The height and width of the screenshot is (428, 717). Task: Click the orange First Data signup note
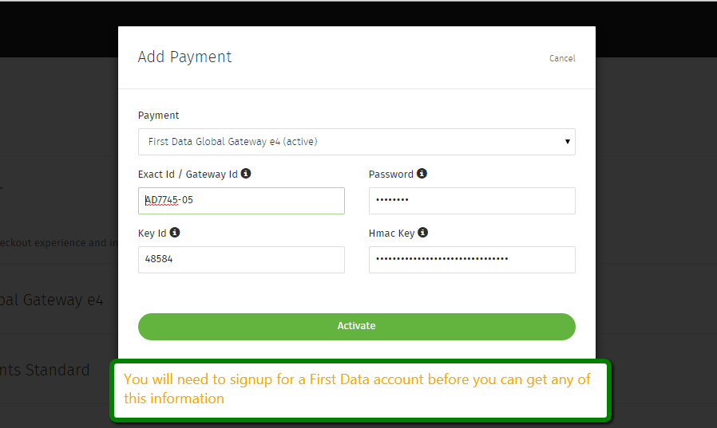pos(357,389)
